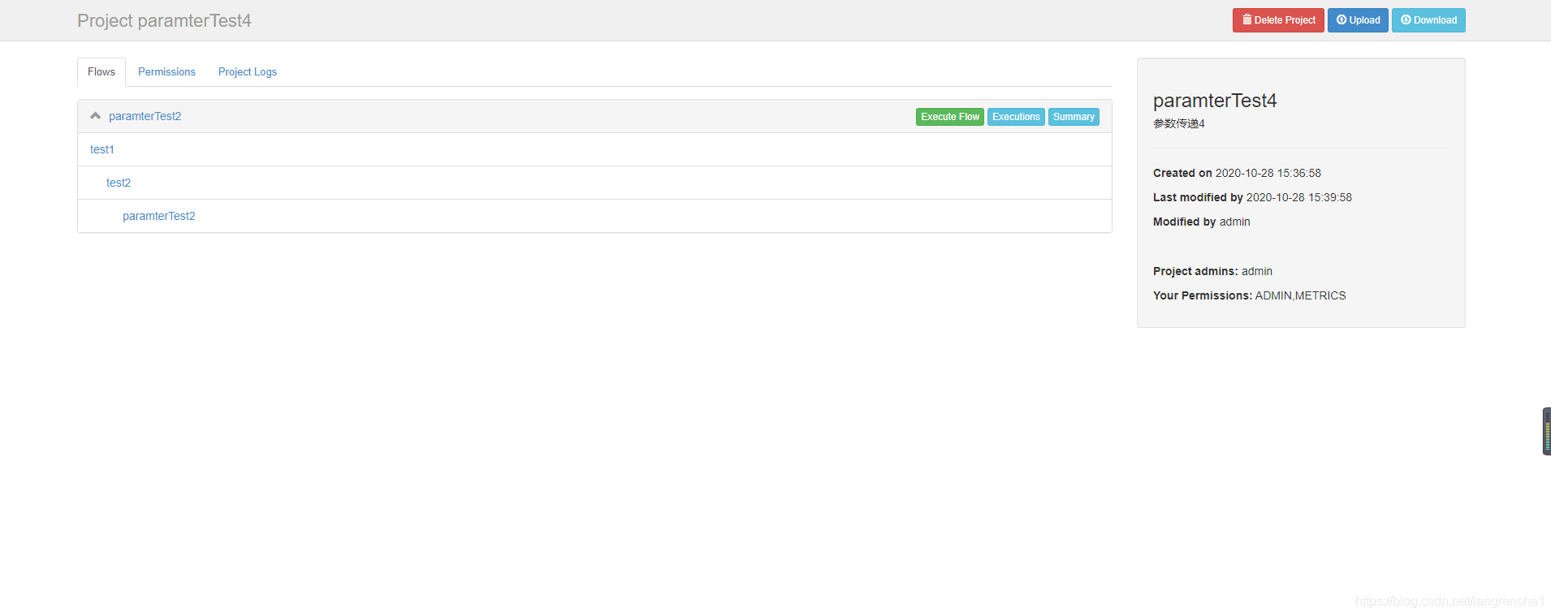Collapse the paramterTest2 flow chevron
This screenshot has width=1551, height=616.
(x=95, y=116)
